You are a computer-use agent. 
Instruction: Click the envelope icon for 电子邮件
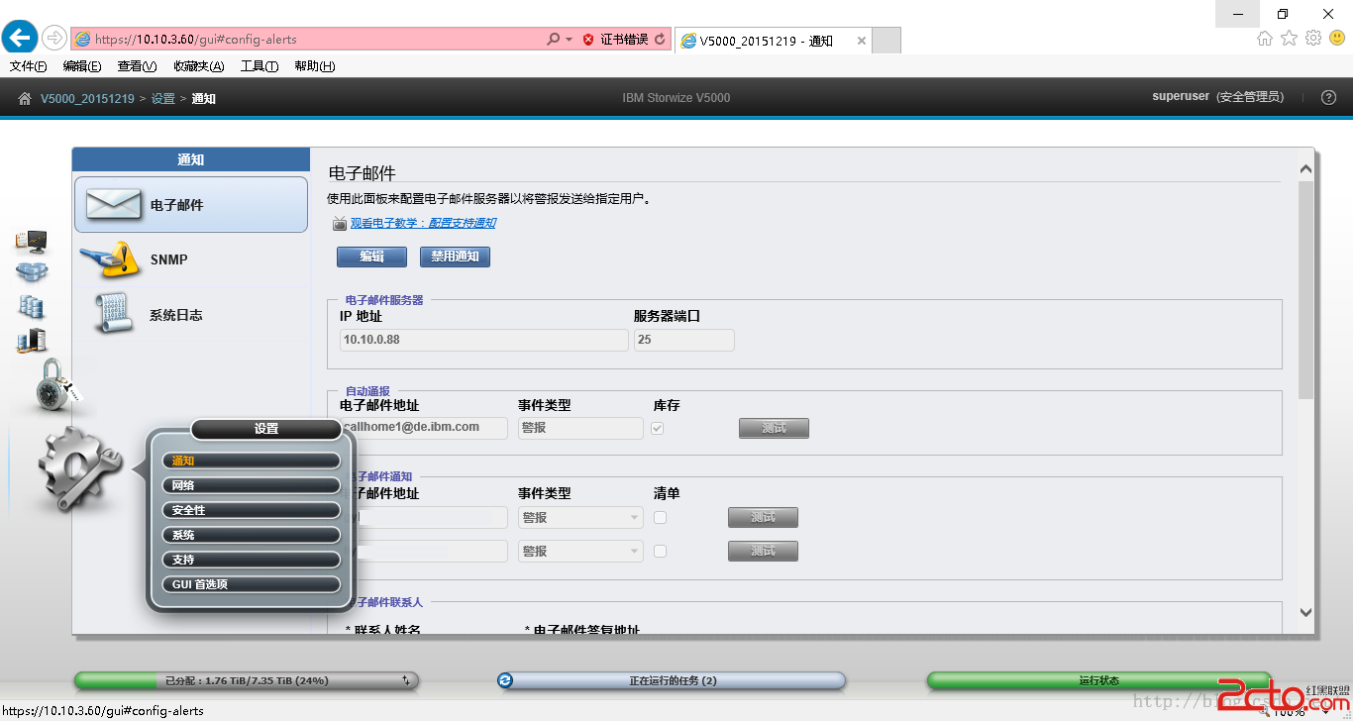114,204
